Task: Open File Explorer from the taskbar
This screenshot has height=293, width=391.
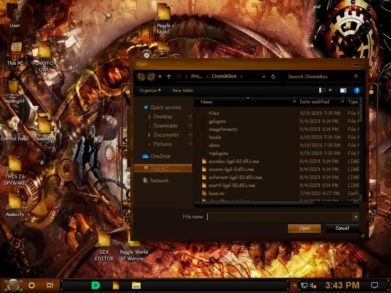Action: tap(136, 285)
